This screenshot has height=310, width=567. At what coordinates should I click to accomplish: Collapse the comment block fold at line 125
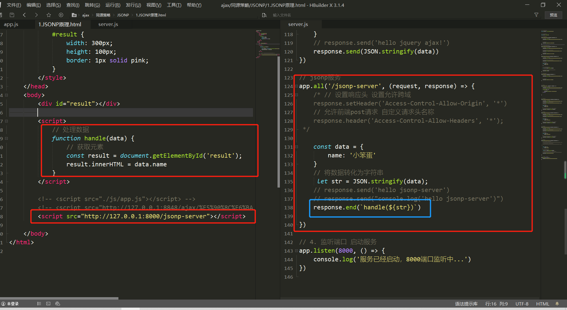tap(296, 95)
